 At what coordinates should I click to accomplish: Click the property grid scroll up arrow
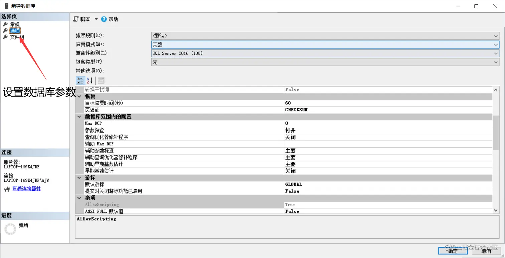coord(496,90)
